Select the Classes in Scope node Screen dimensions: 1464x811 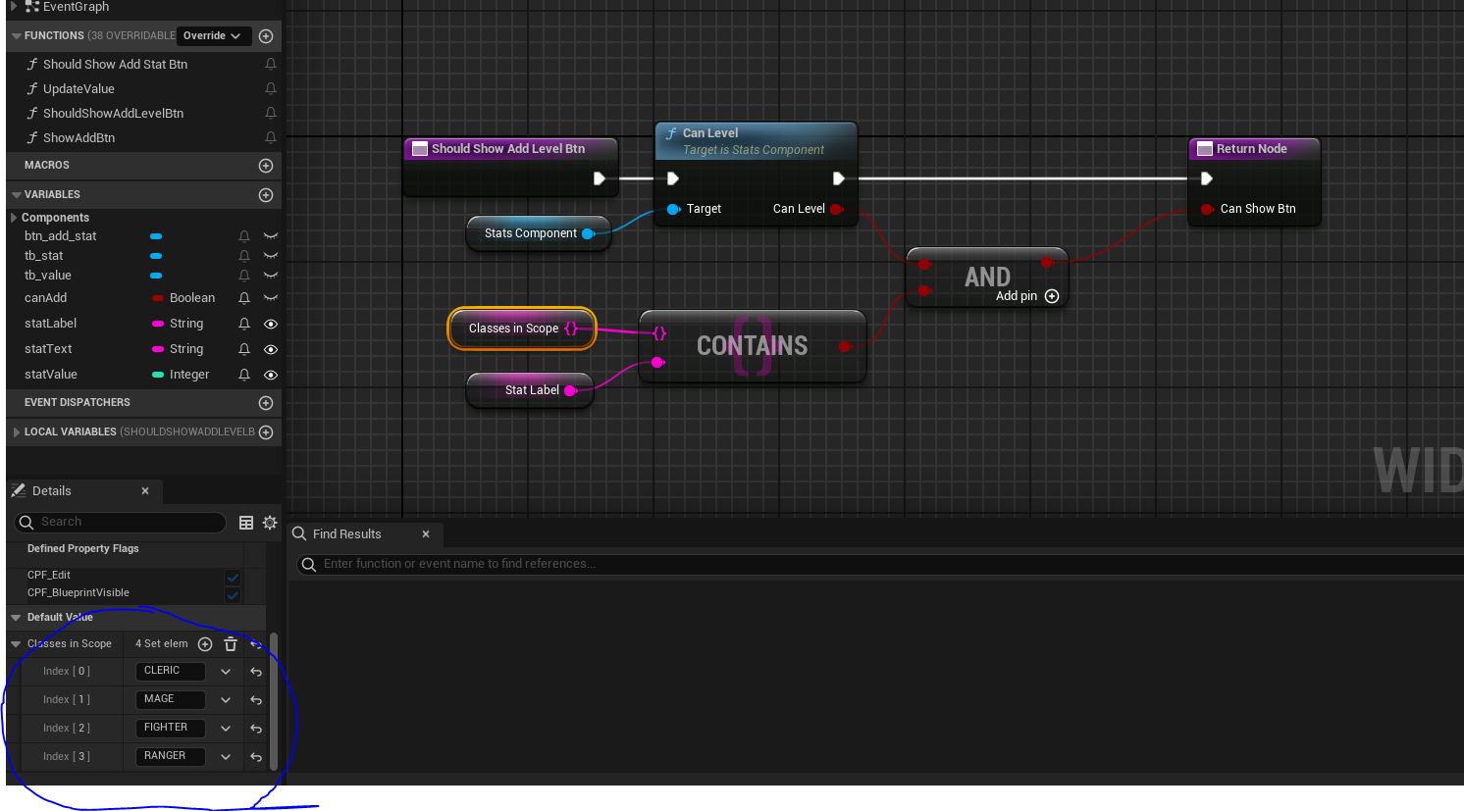[522, 329]
